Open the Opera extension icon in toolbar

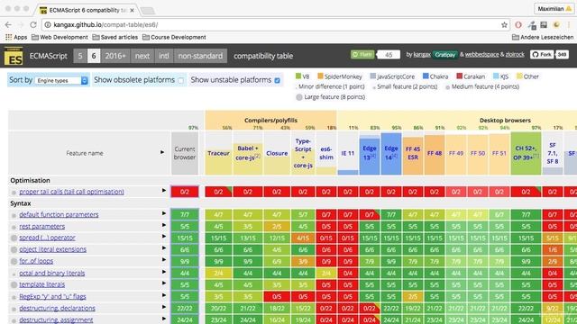[x=518, y=24]
